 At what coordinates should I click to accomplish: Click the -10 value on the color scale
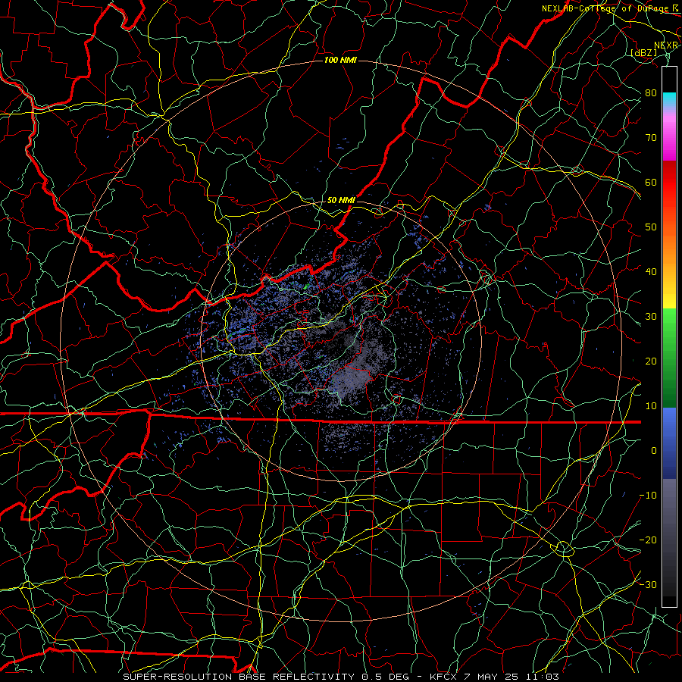point(648,495)
